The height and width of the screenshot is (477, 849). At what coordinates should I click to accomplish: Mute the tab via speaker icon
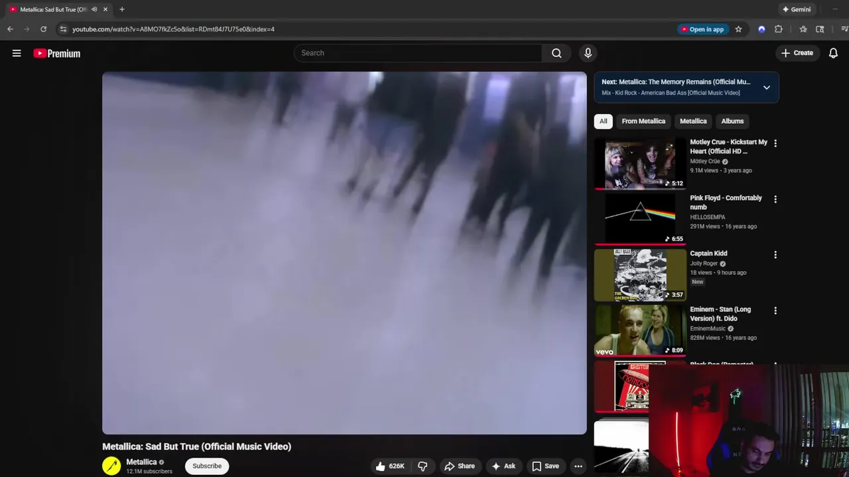[x=94, y=9]
